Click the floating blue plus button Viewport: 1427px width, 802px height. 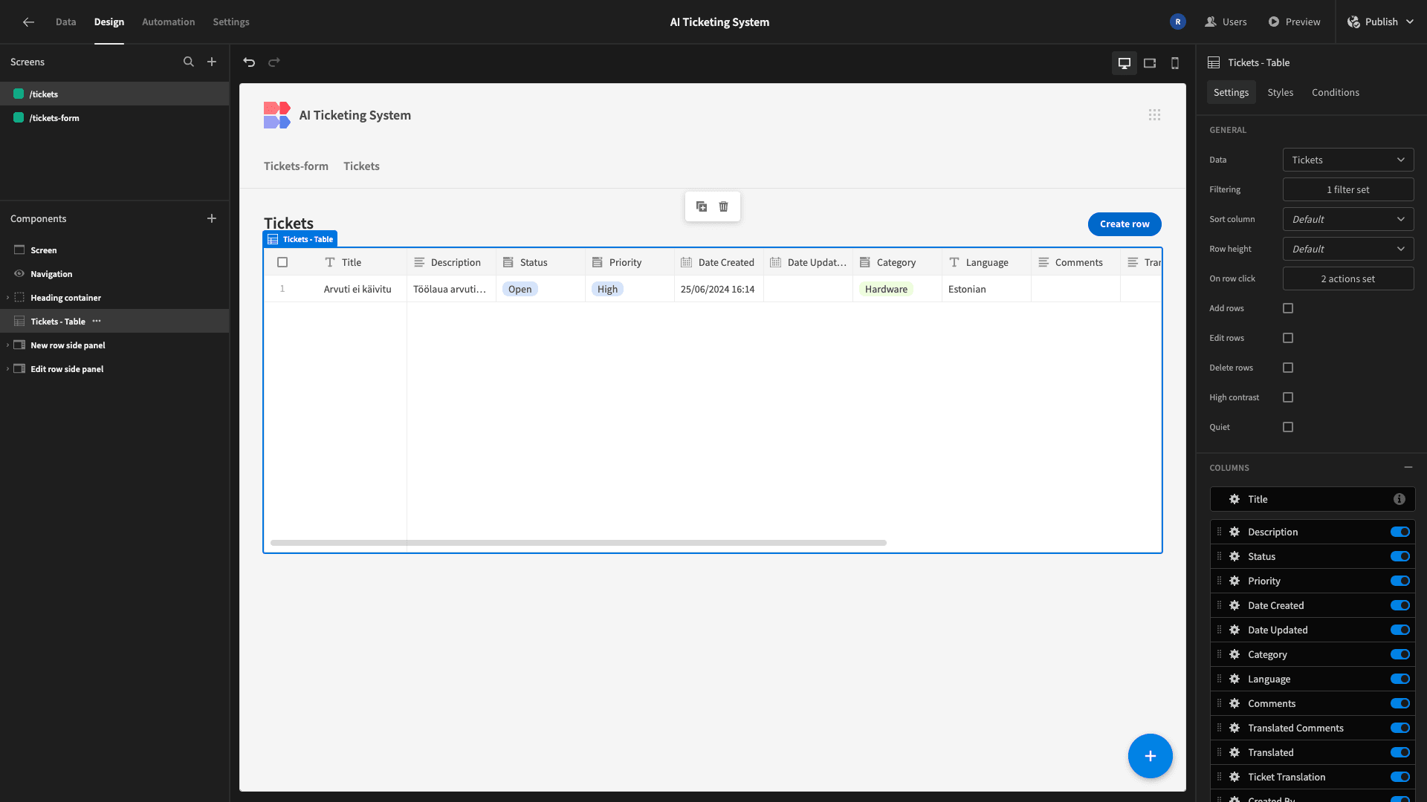coord(1151,756)
